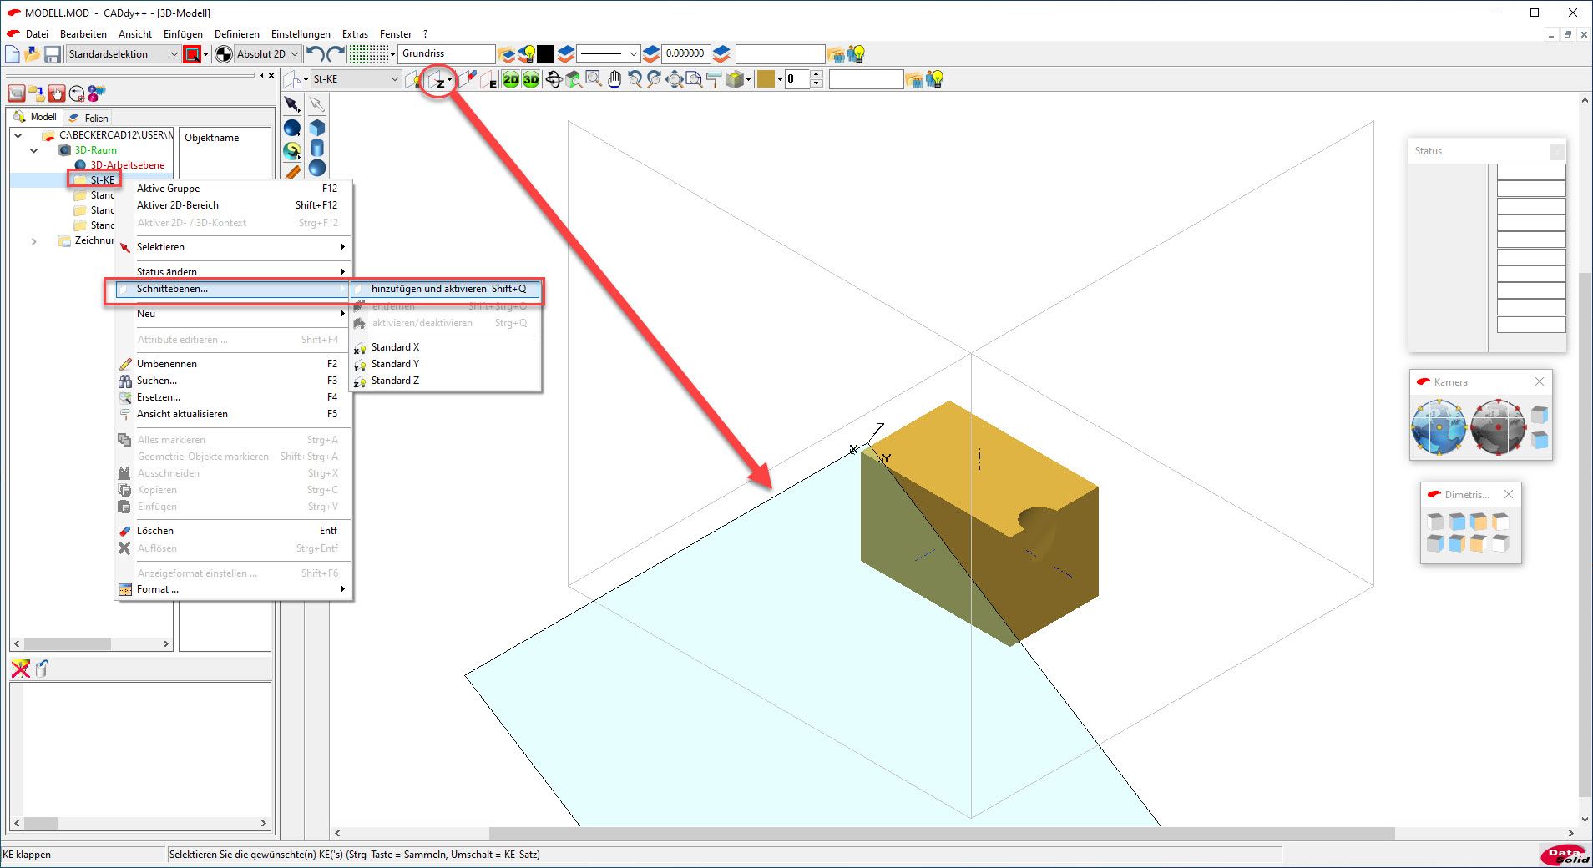Open the Format submenu entry
The image size is (1593, 868).
point(233,589)
